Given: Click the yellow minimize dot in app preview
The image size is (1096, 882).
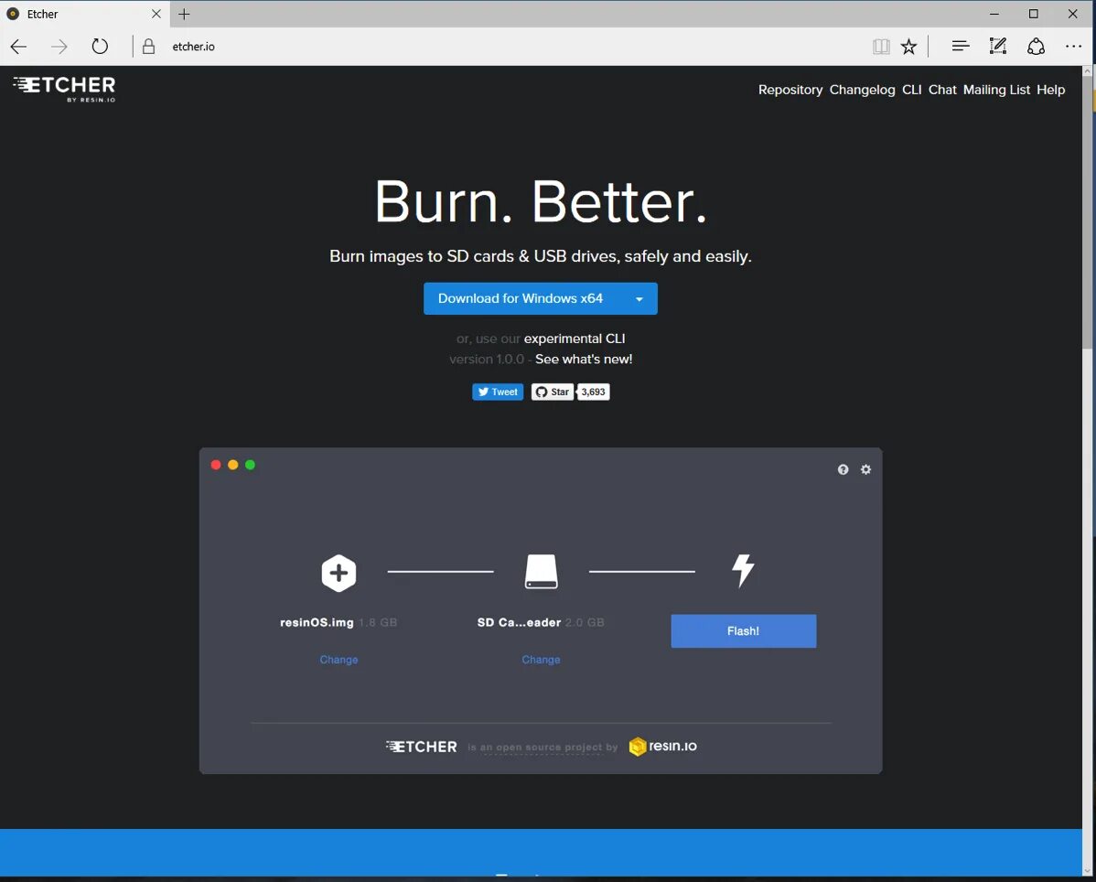Looking at the screenshot, I should 233,465.
